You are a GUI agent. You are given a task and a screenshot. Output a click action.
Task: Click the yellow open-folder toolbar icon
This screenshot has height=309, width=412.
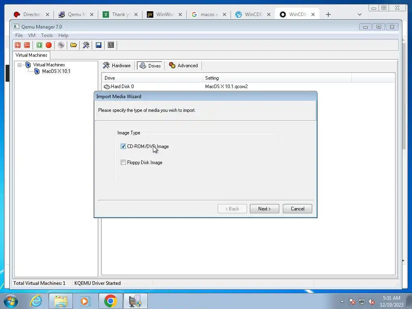(x=74, y=45)
